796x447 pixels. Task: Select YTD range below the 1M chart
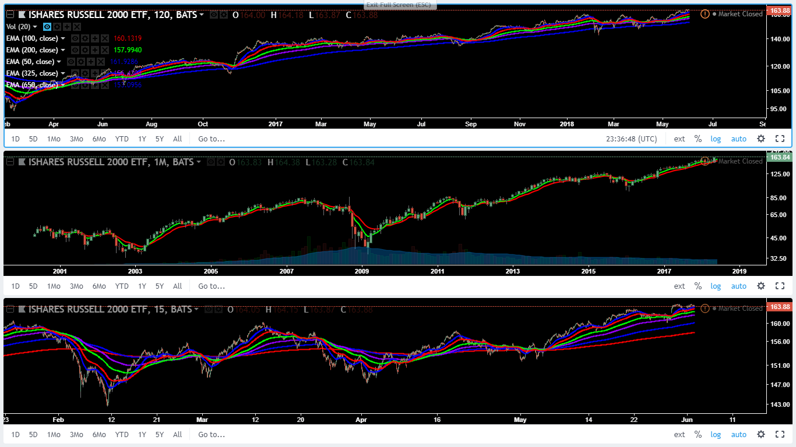122,286
